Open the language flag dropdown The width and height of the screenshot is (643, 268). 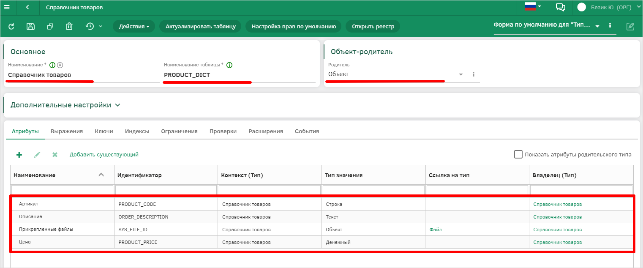tap(533, 6)
